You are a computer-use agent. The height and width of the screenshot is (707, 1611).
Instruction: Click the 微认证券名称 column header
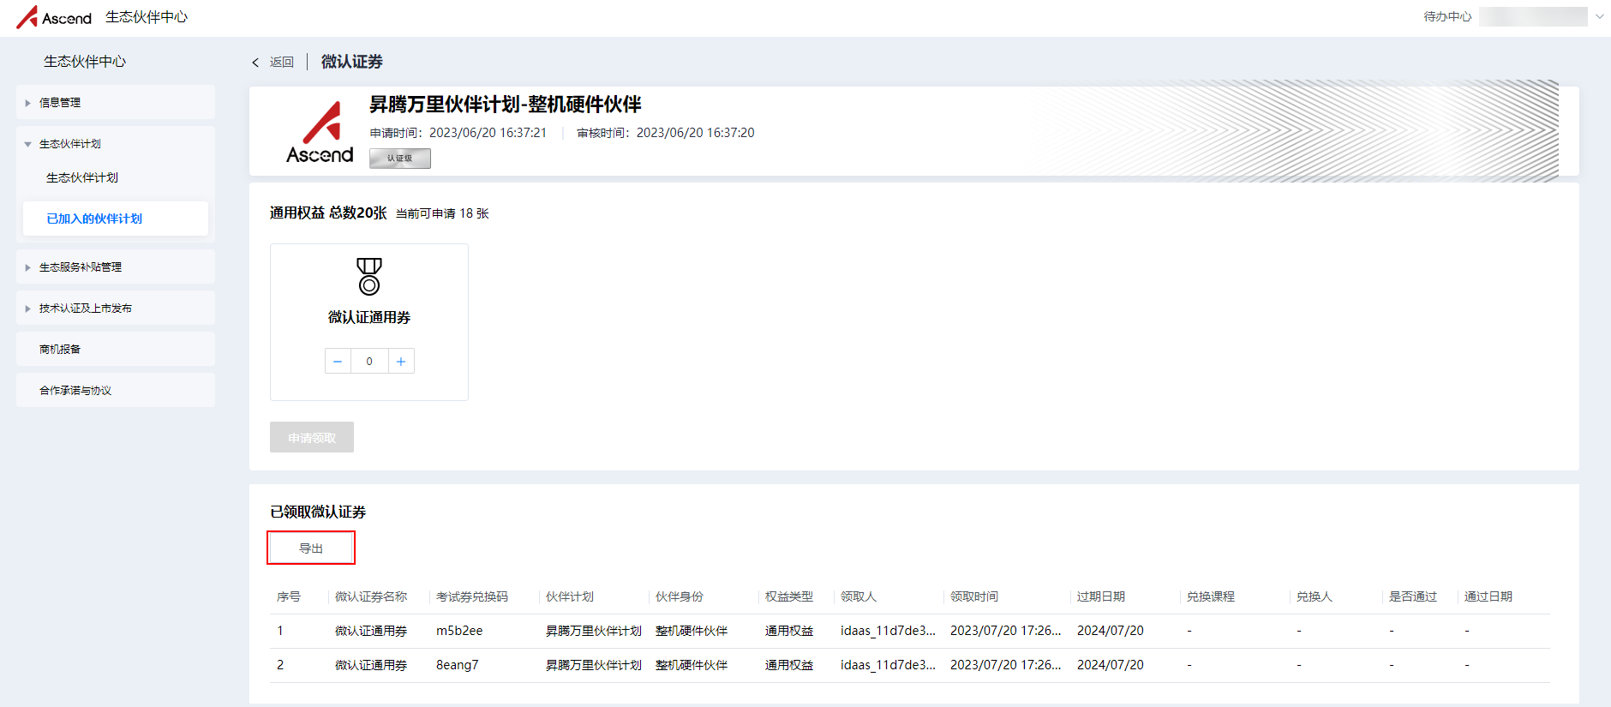[371, 596]
